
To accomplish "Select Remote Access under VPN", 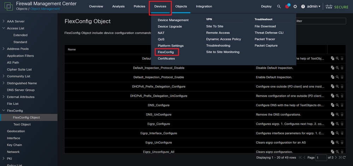I will coord(218,33).
